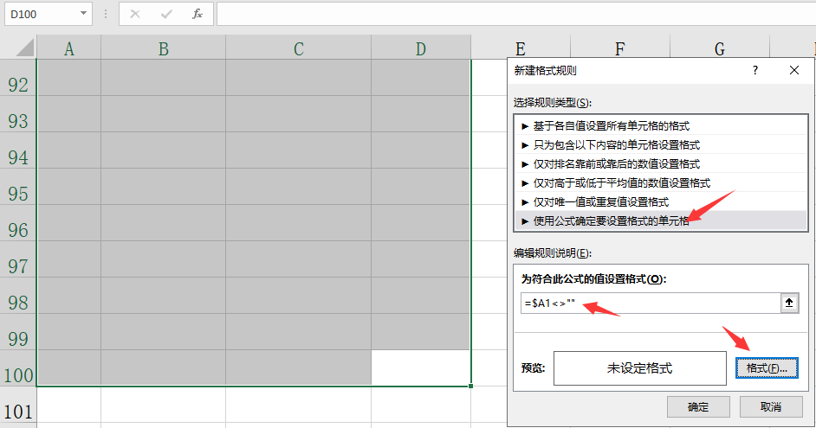Select column F header

tap(620, 48)
